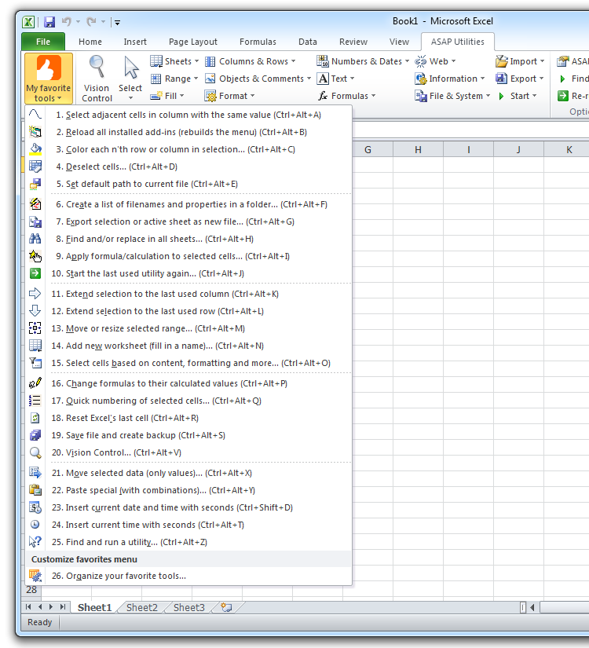Click clock icon for Insert current time
This screenshot has height=648, width=589.
click(x=35, y=525)
